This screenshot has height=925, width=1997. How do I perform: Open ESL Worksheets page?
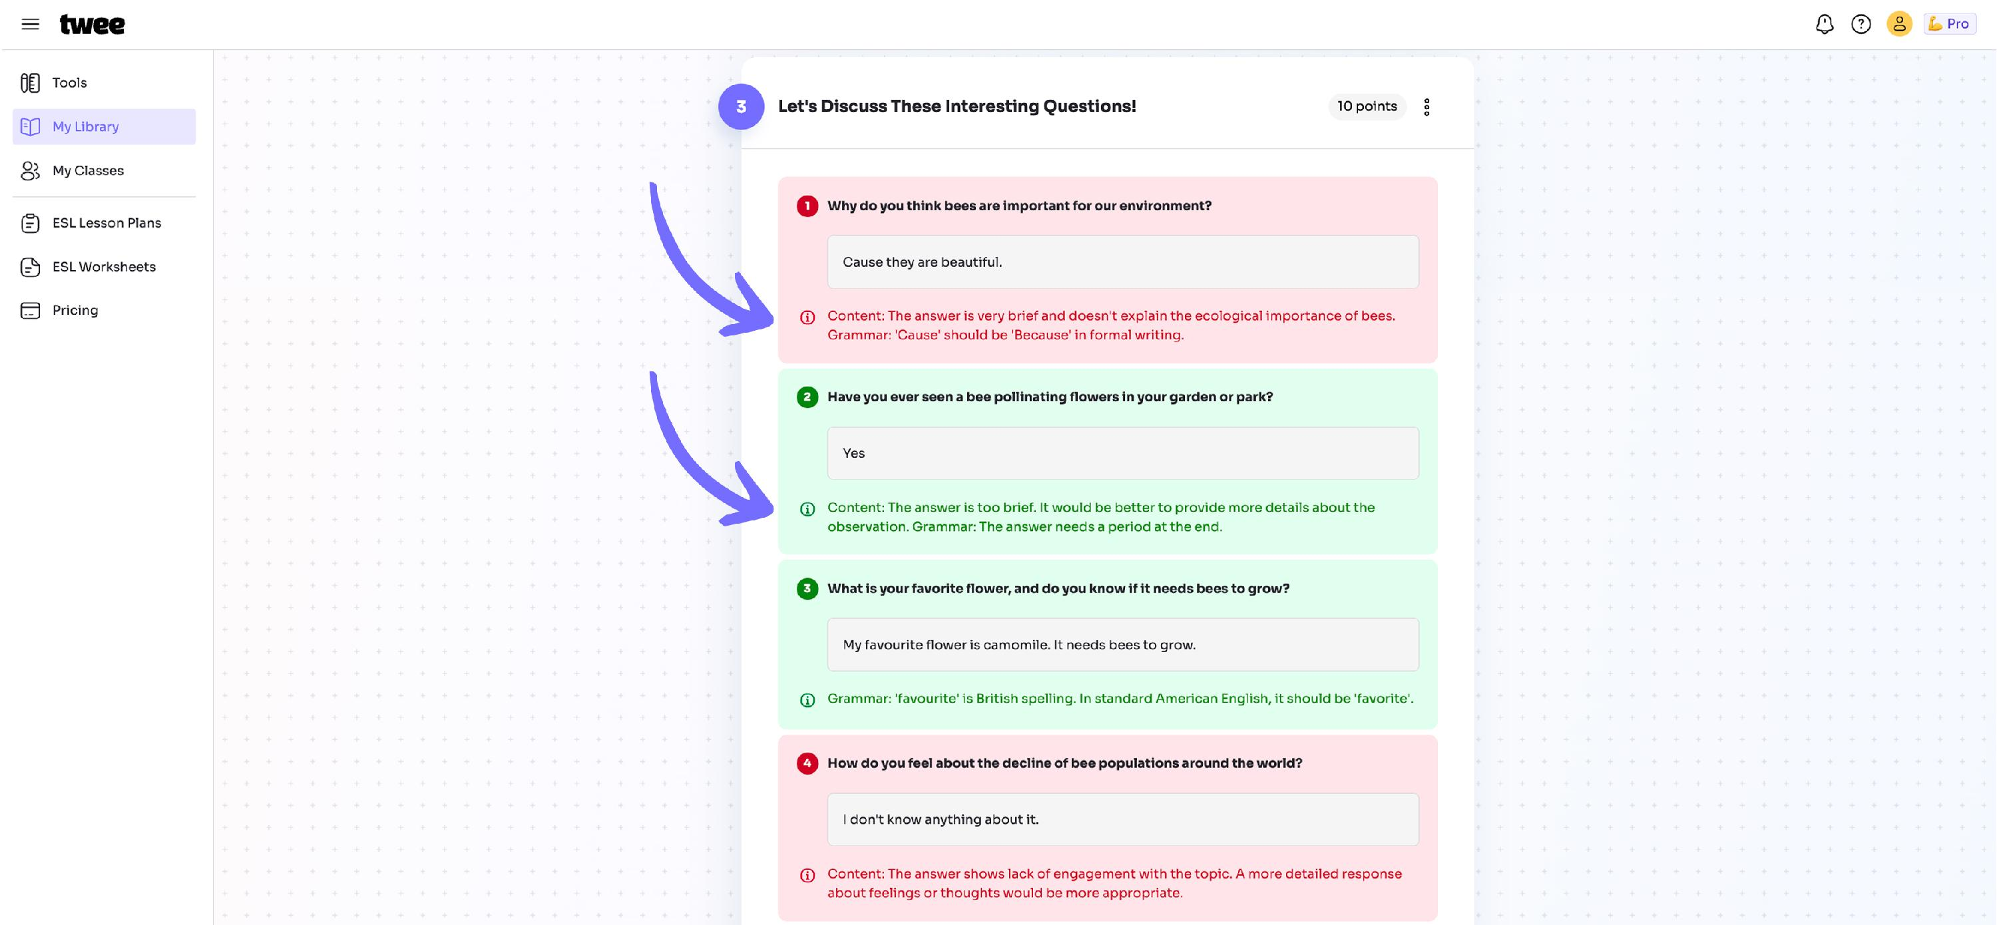(x=104, y=266)
